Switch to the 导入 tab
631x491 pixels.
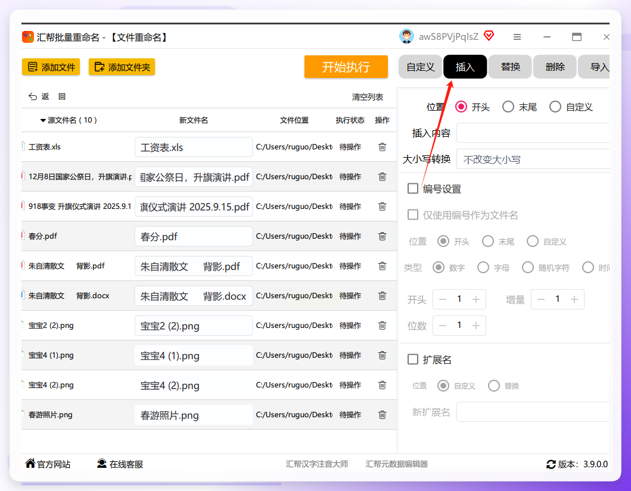click(x=594, y=67)
